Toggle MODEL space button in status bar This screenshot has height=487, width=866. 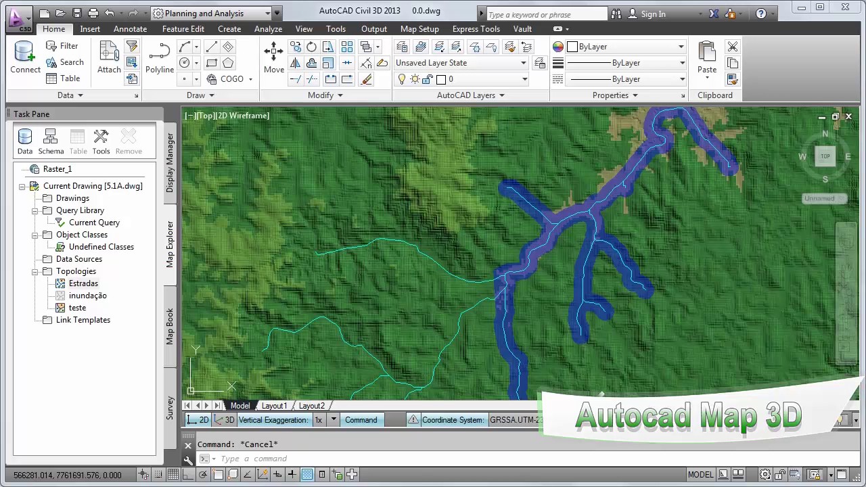[x=700, y=475]
